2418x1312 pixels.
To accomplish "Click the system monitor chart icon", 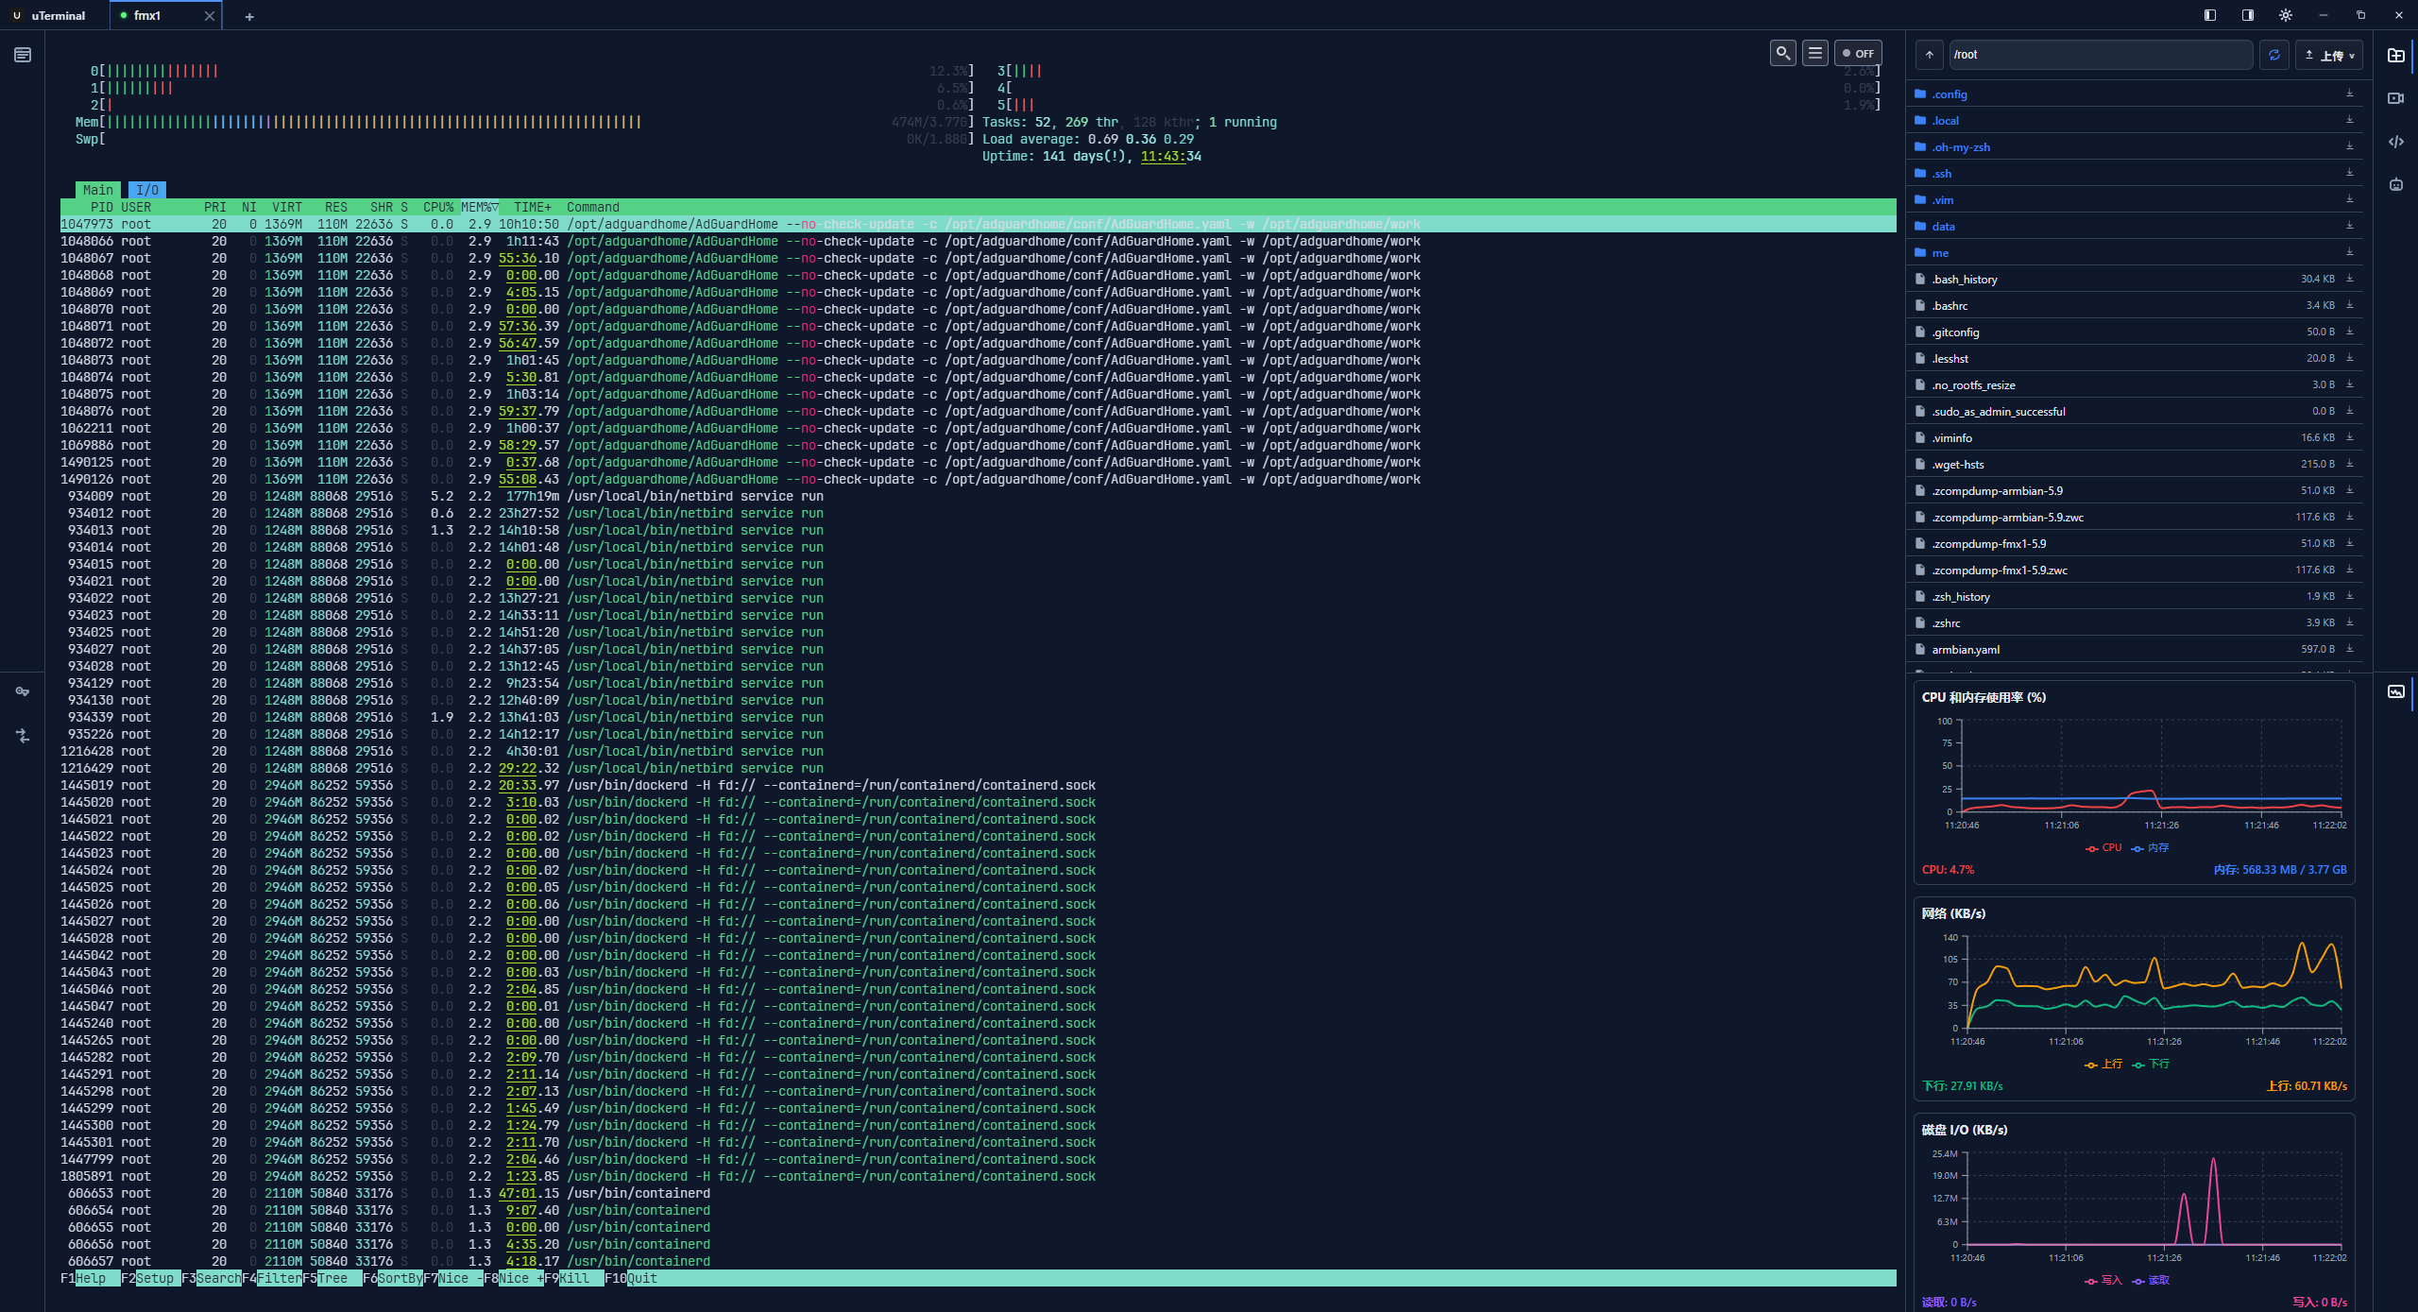I will 2396,691.
